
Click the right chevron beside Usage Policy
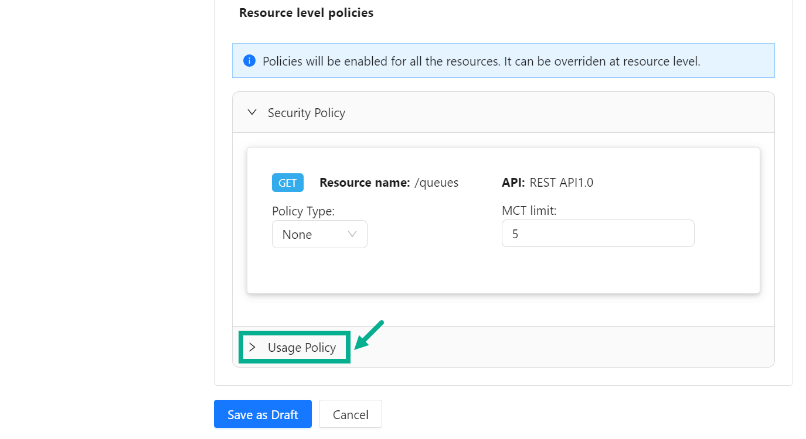pos(252,347)
